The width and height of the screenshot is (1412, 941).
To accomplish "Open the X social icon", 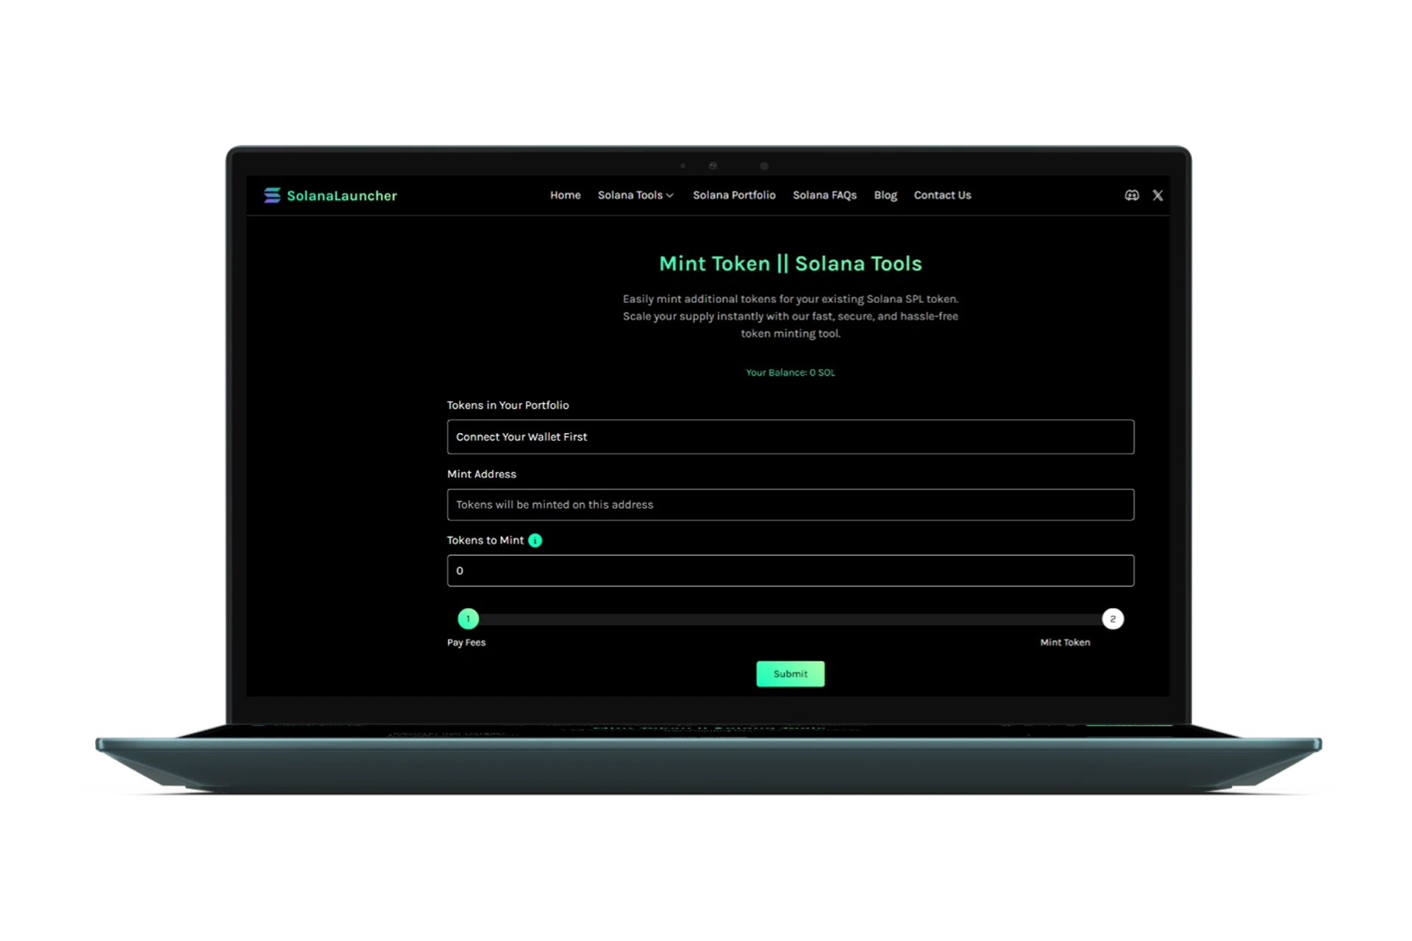I will [1158, 195].
